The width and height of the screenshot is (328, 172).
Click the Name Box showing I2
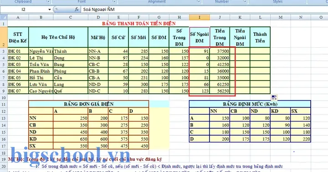(x=23, y=10)
